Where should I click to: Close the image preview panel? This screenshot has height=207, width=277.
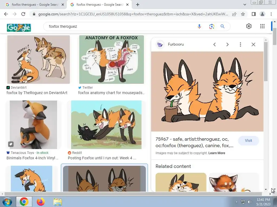point(253,44)
